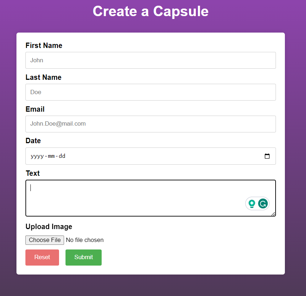Click the Upload Image label
Screen dimensions: 306x296
pyautogui.click(x=49, y=227)
